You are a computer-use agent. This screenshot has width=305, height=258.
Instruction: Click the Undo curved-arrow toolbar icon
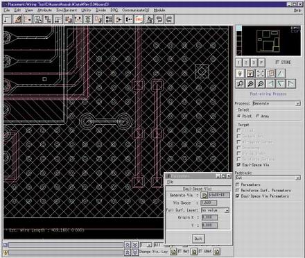[x=159, y=19]
